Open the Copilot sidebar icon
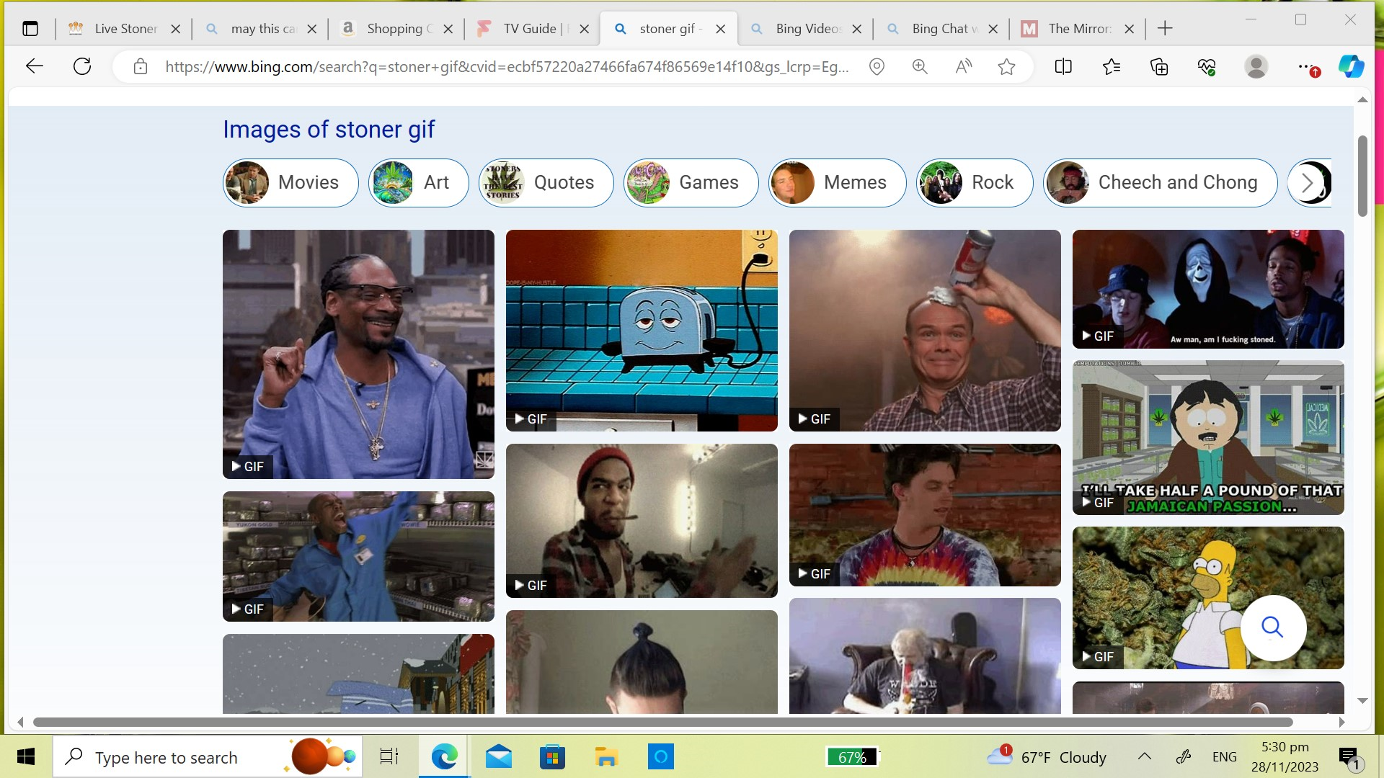This screenshot has height=778, width=1384. point(1351,67)
